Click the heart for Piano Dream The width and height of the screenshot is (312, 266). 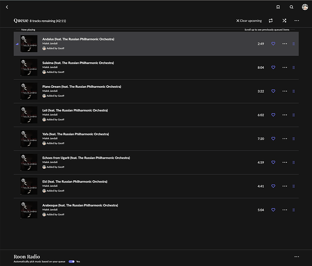pyautogui.click(x=273, y=91)
